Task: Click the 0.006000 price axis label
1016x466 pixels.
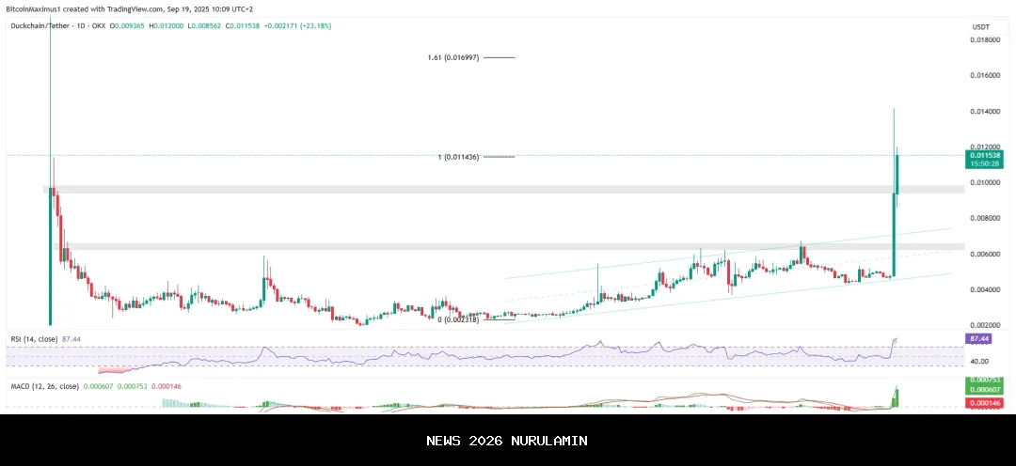Action: point(984,255)
